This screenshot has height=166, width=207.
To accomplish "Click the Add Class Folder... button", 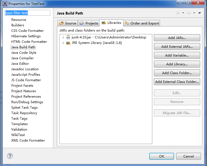I will (177, 73).
